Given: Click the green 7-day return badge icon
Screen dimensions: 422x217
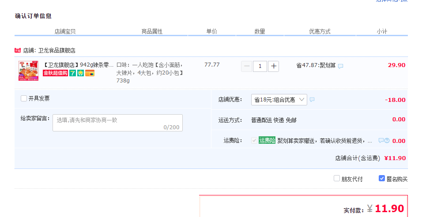Looking at the screenshot, I should click(x=72, y=73).
